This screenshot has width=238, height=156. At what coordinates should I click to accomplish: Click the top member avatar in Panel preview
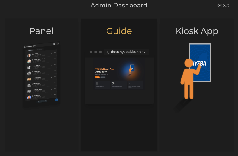(29, 55)
